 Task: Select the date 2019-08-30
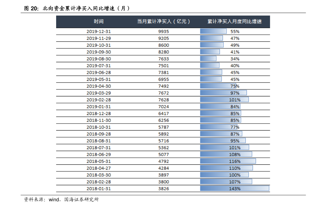click(99, 59)
